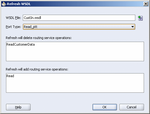The width and height of the screenshot is (150, 114).
Task: Click the WSDL File label
Action: (13, 18)
